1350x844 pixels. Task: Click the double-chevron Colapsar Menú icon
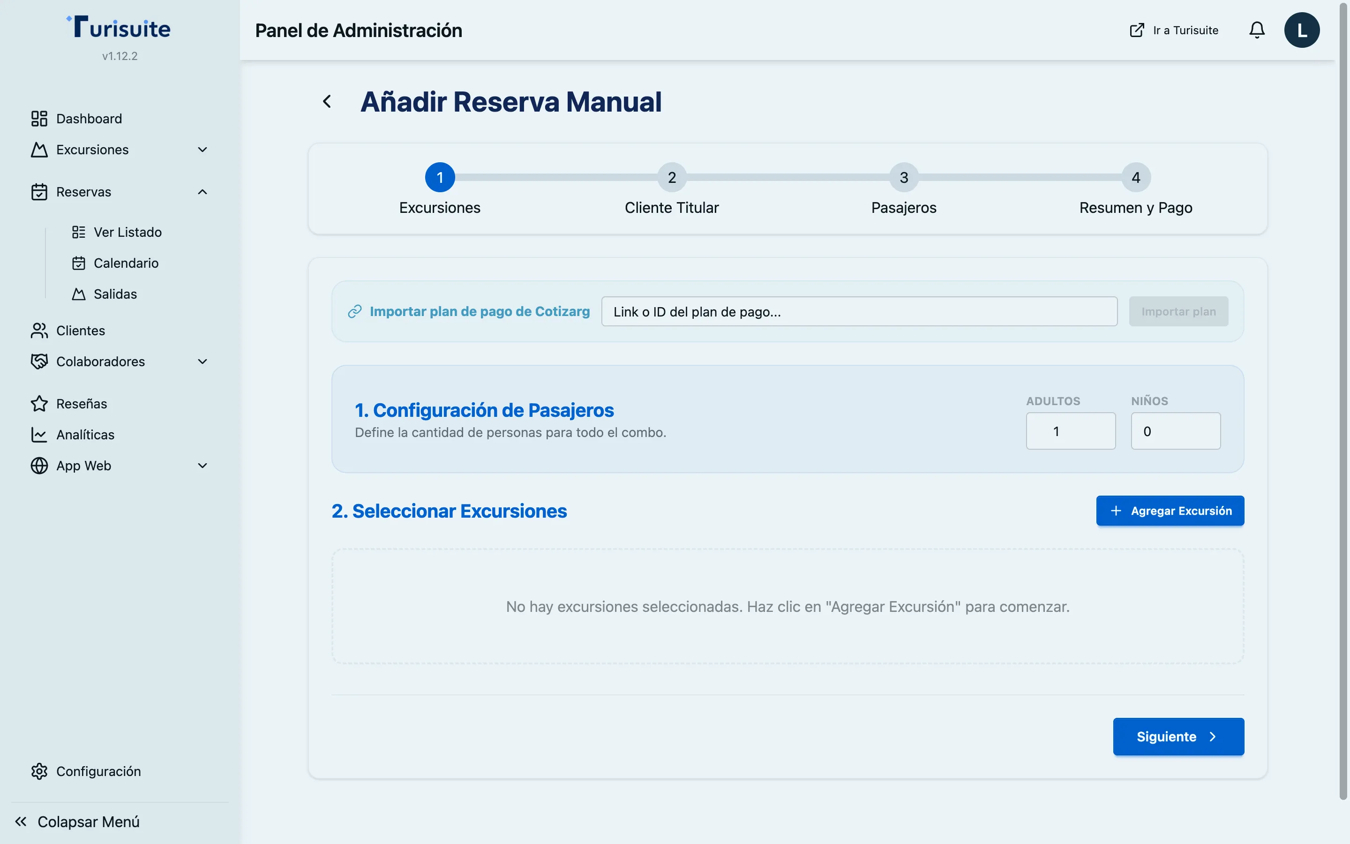[21, 821]
